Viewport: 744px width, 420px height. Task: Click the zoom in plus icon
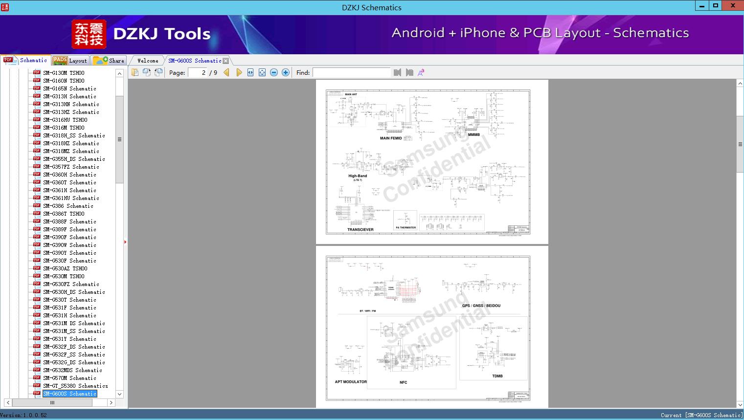[286, 72]
